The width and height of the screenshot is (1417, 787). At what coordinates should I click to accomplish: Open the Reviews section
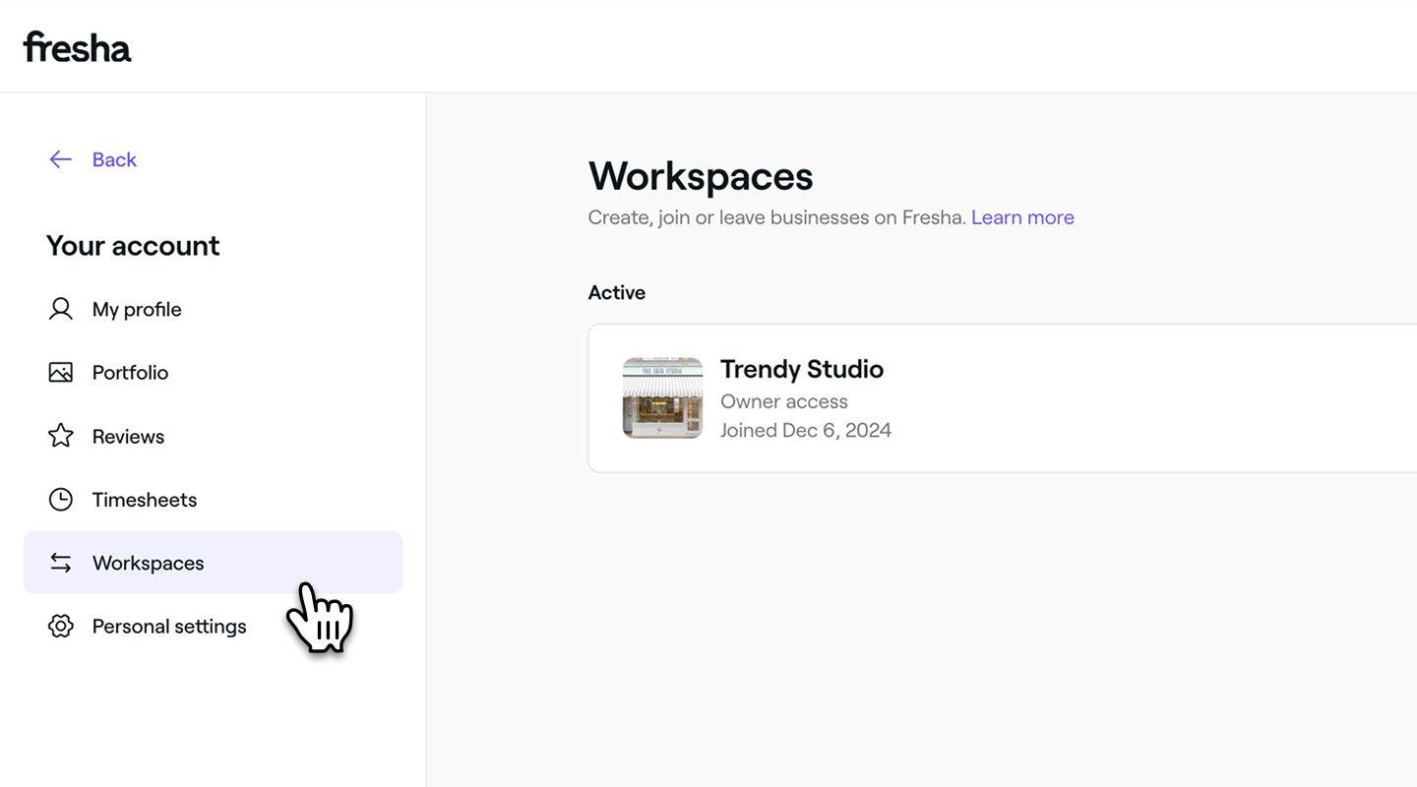pos(128,436)
